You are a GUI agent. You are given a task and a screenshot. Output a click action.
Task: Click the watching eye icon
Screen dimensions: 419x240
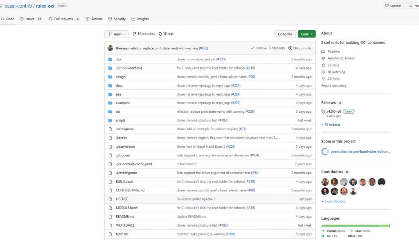323,72
